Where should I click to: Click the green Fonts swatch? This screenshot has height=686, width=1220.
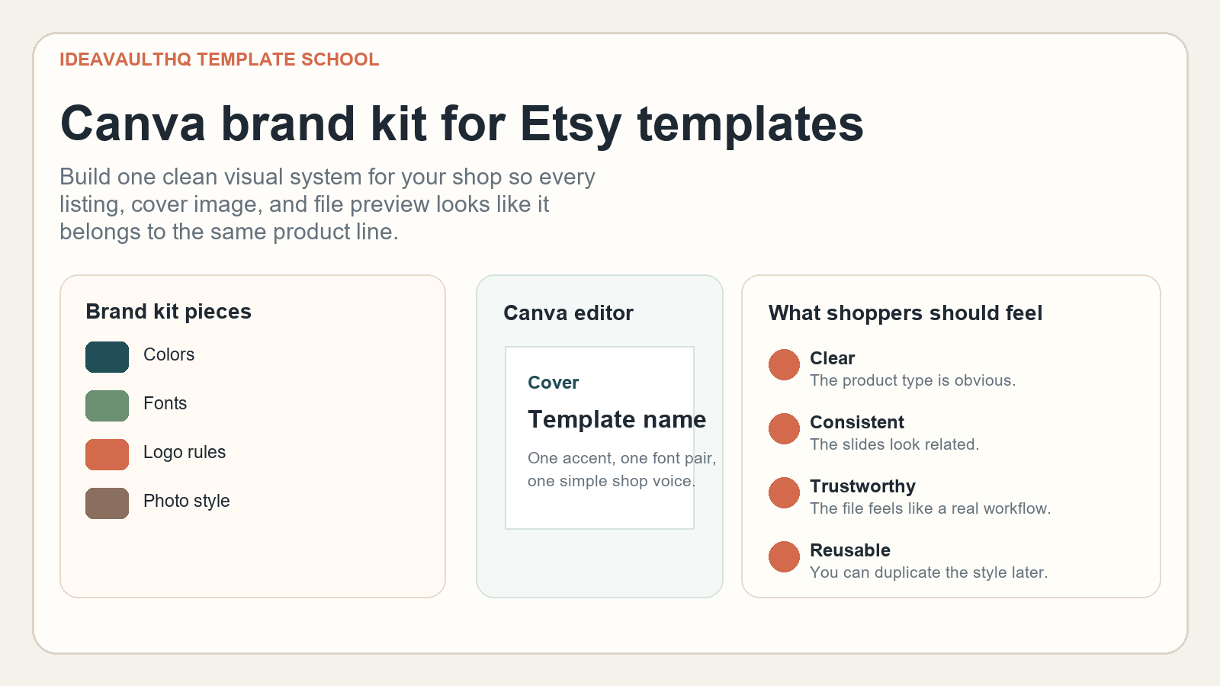click(107, 406)
